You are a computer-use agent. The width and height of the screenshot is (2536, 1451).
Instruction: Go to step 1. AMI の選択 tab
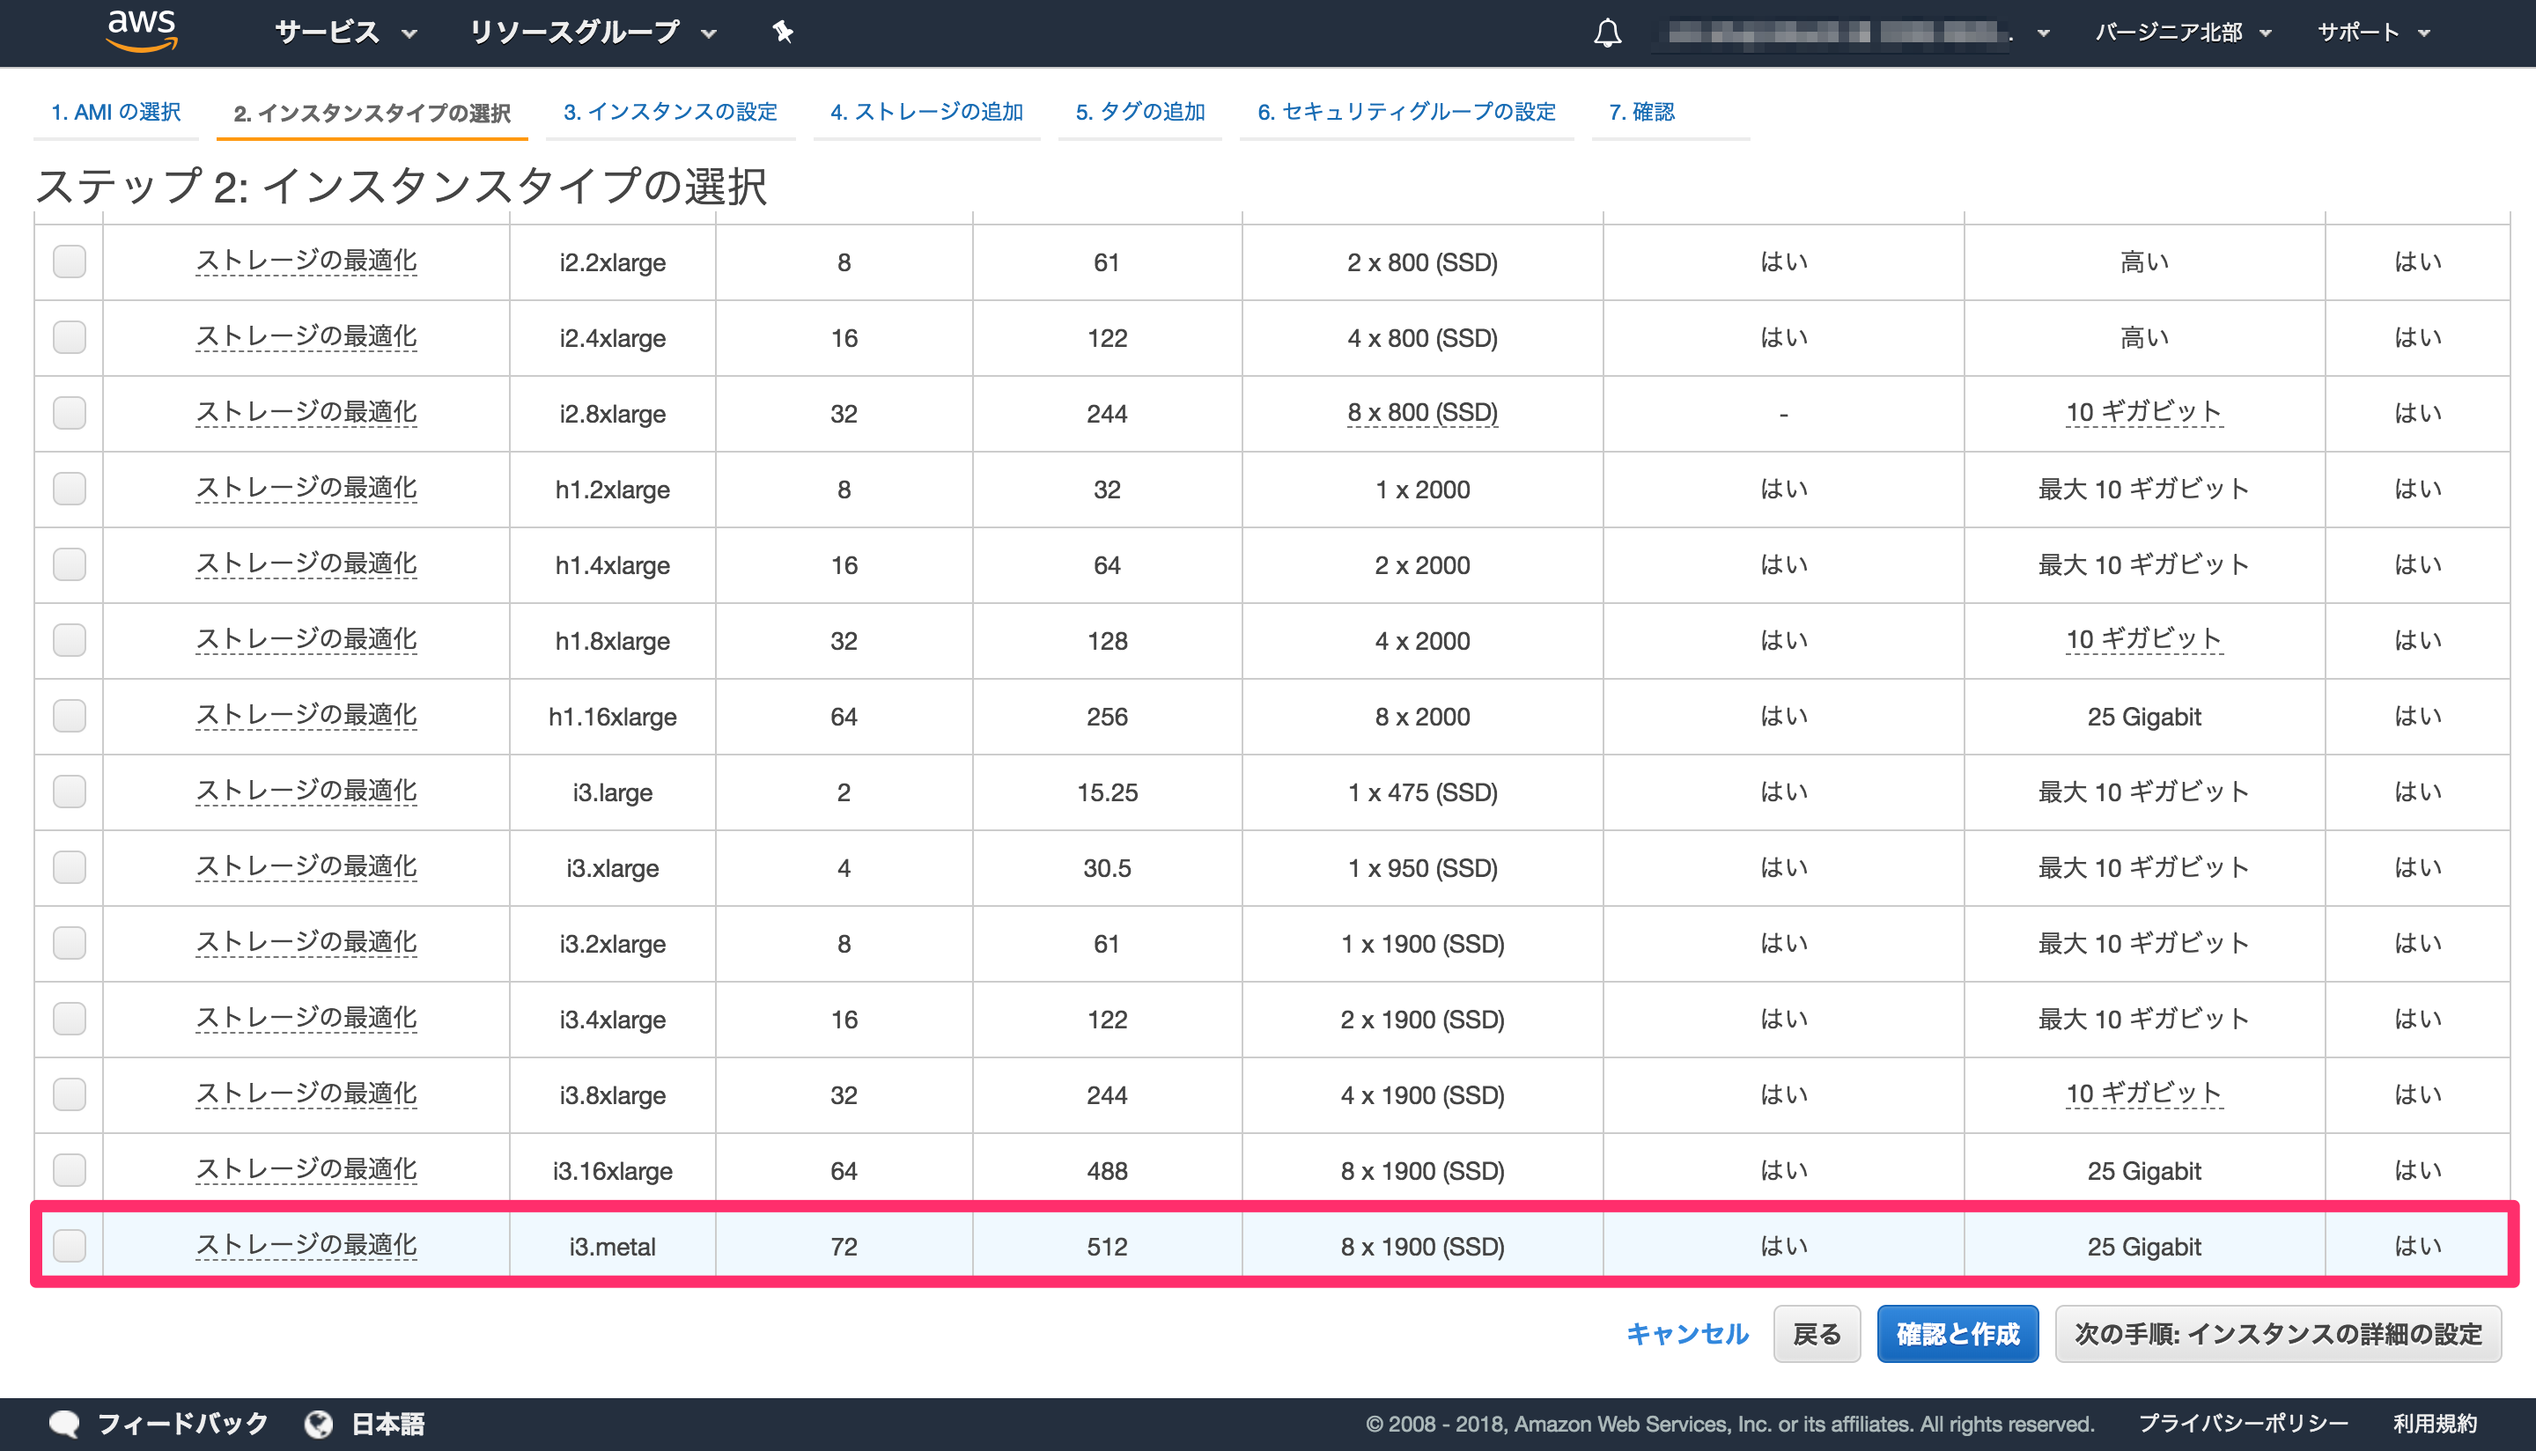pyautogui.click(x=115, y=112)
